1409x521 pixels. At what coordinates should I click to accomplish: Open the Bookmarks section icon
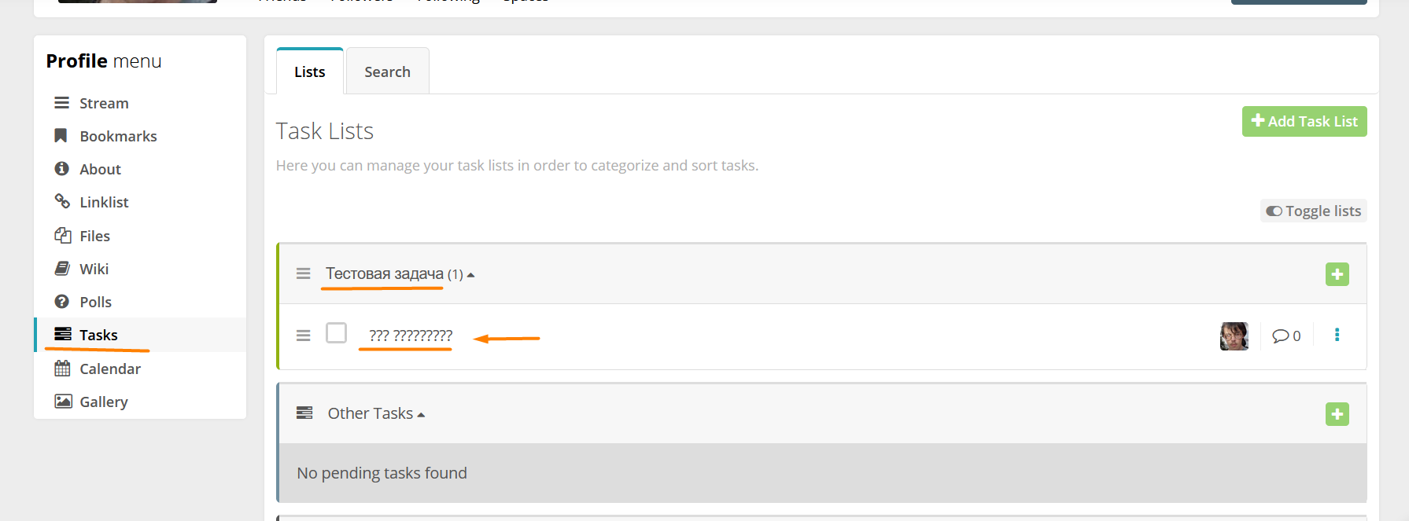tap(61, 135)
